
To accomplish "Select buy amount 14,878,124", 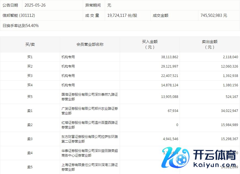I will [x=170, y=85].
